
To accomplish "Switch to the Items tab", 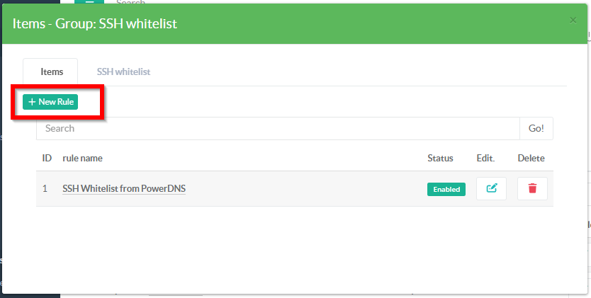I will (51, 71).
